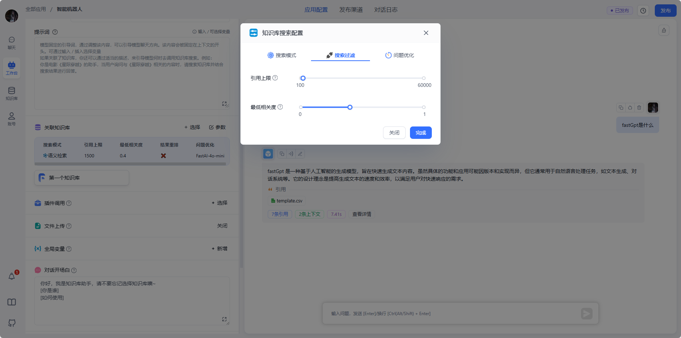The height and width of the screenshot is (338, 681).
Task: Click 查看详情 for the response
Action: click(362, 214)
